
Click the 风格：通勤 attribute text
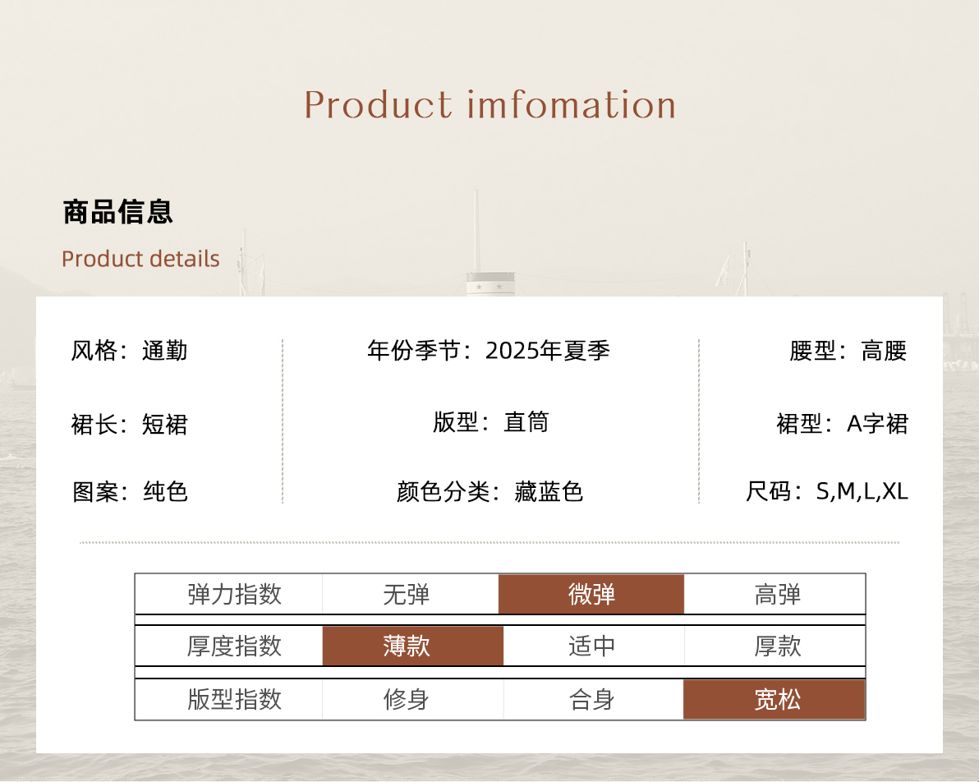point(130,351)
